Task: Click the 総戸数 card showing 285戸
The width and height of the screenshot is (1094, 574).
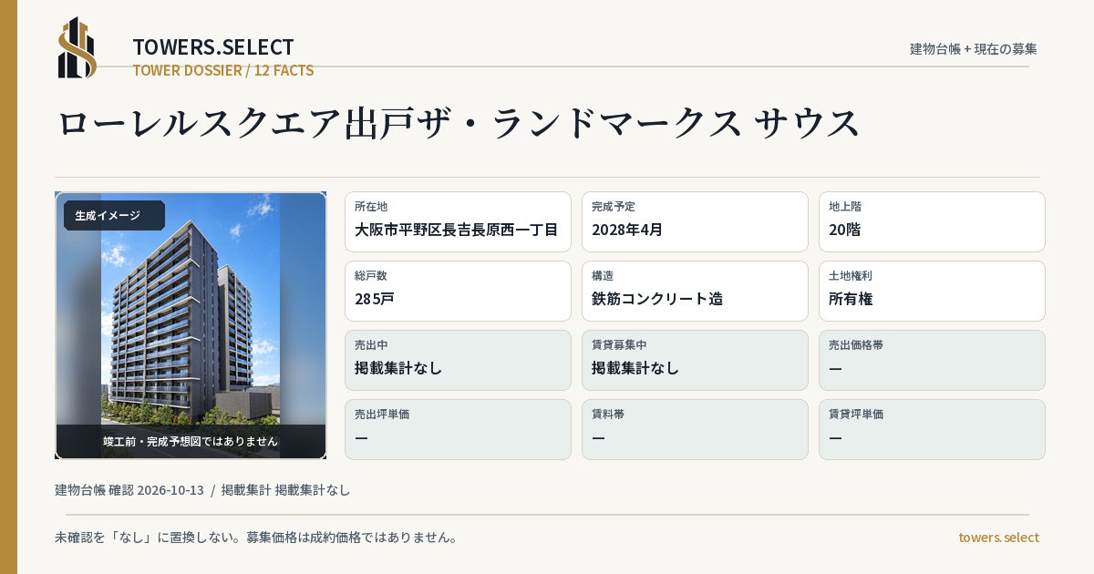Action: (x=458, y=291)
